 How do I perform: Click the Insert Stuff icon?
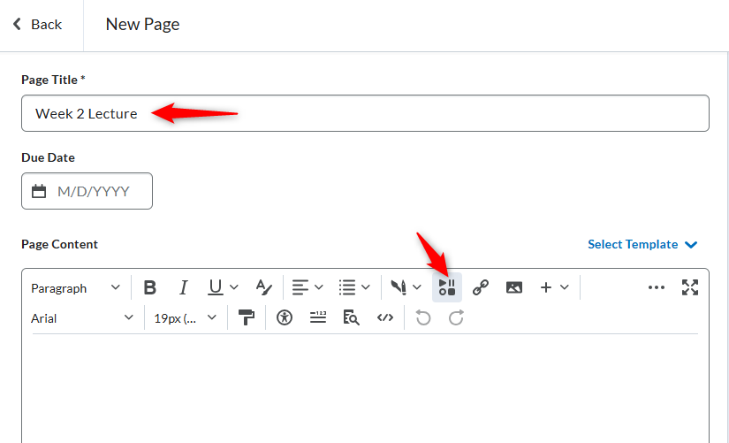[447, 287]
